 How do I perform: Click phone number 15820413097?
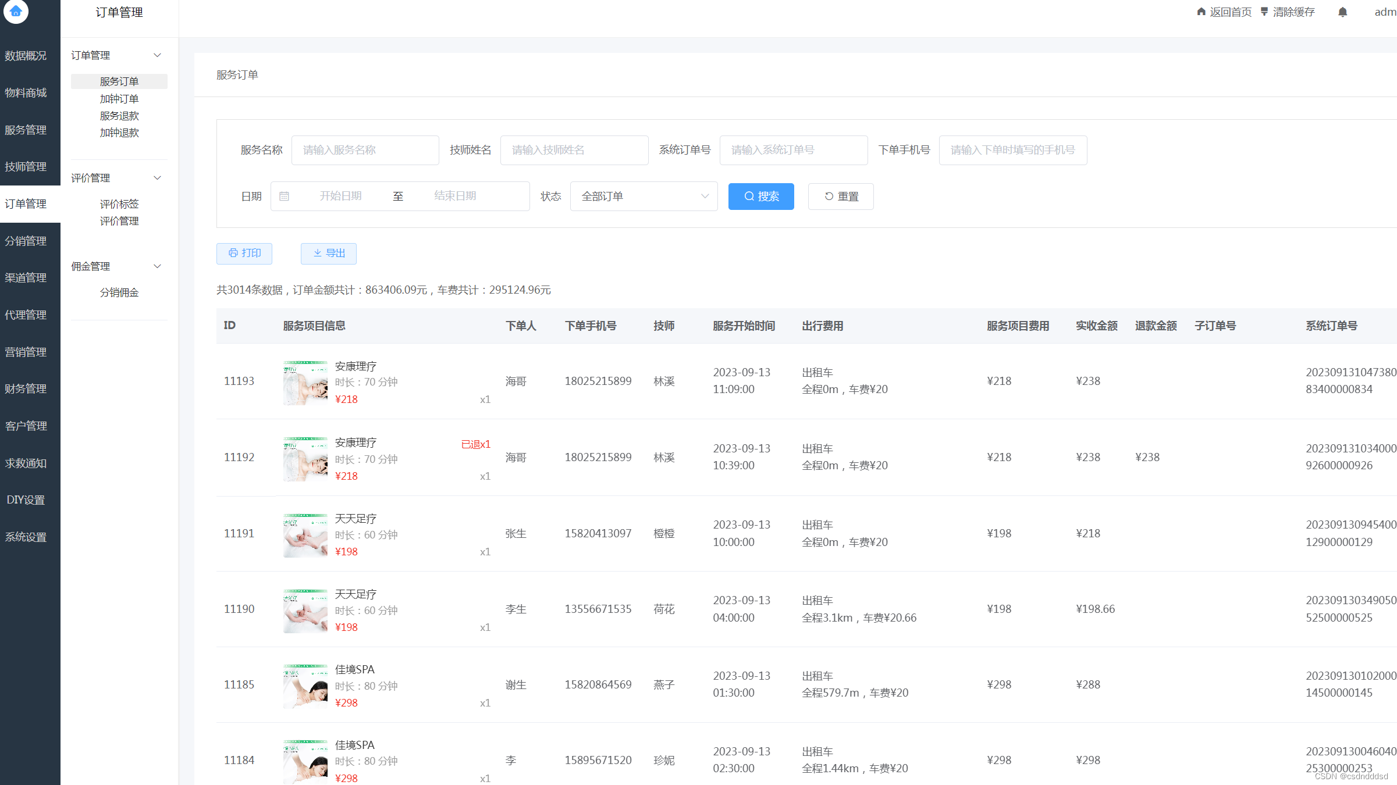(598, 533)
